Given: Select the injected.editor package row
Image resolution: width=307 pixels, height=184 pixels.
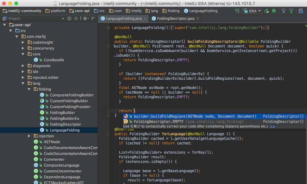Looking at the screenshot, I should tap(49, 78).
